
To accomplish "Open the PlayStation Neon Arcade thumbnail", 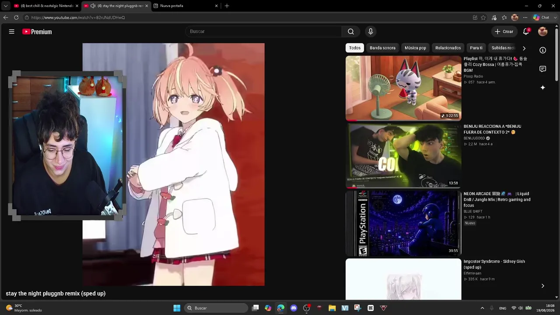I will click(403, 223).
